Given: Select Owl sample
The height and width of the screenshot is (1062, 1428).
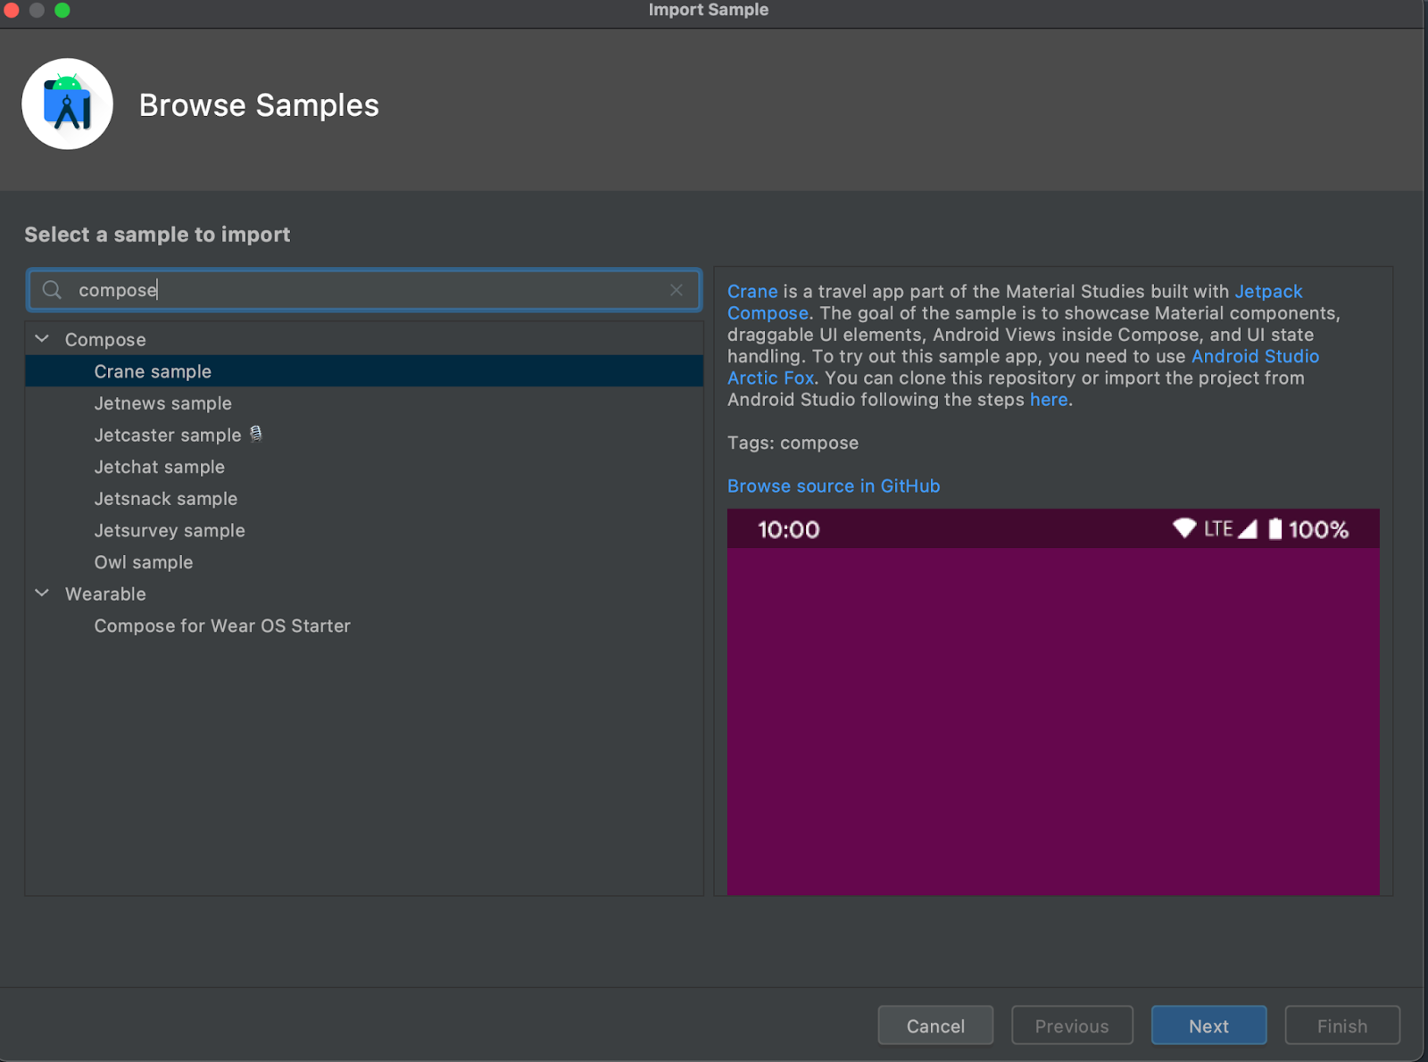Looking at the screenshot, I should click(364, 562).
